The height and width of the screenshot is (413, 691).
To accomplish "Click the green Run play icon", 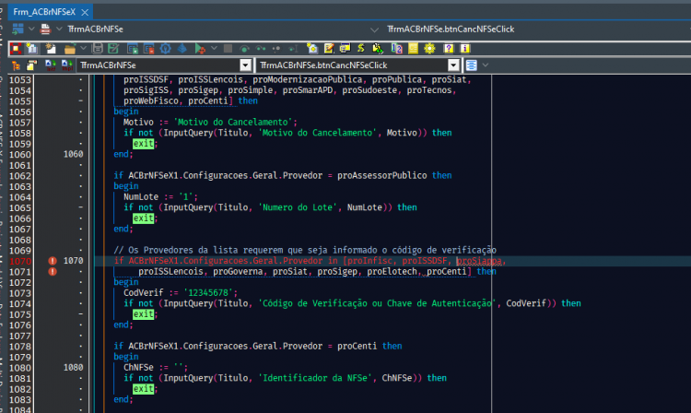I will (x=200, y=49).
